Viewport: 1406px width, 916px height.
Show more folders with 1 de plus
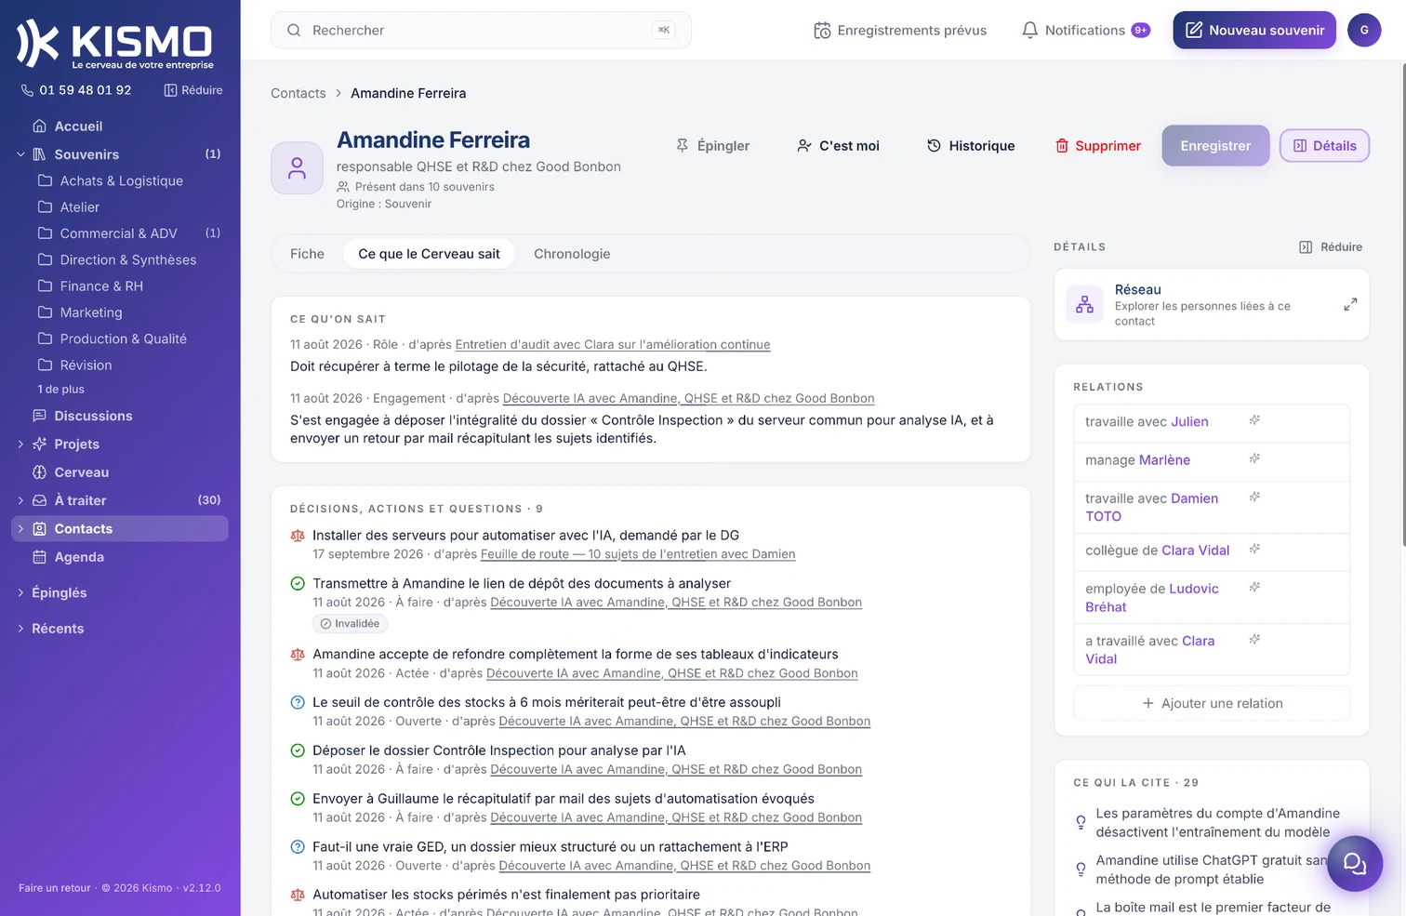(x=61, y=390)
